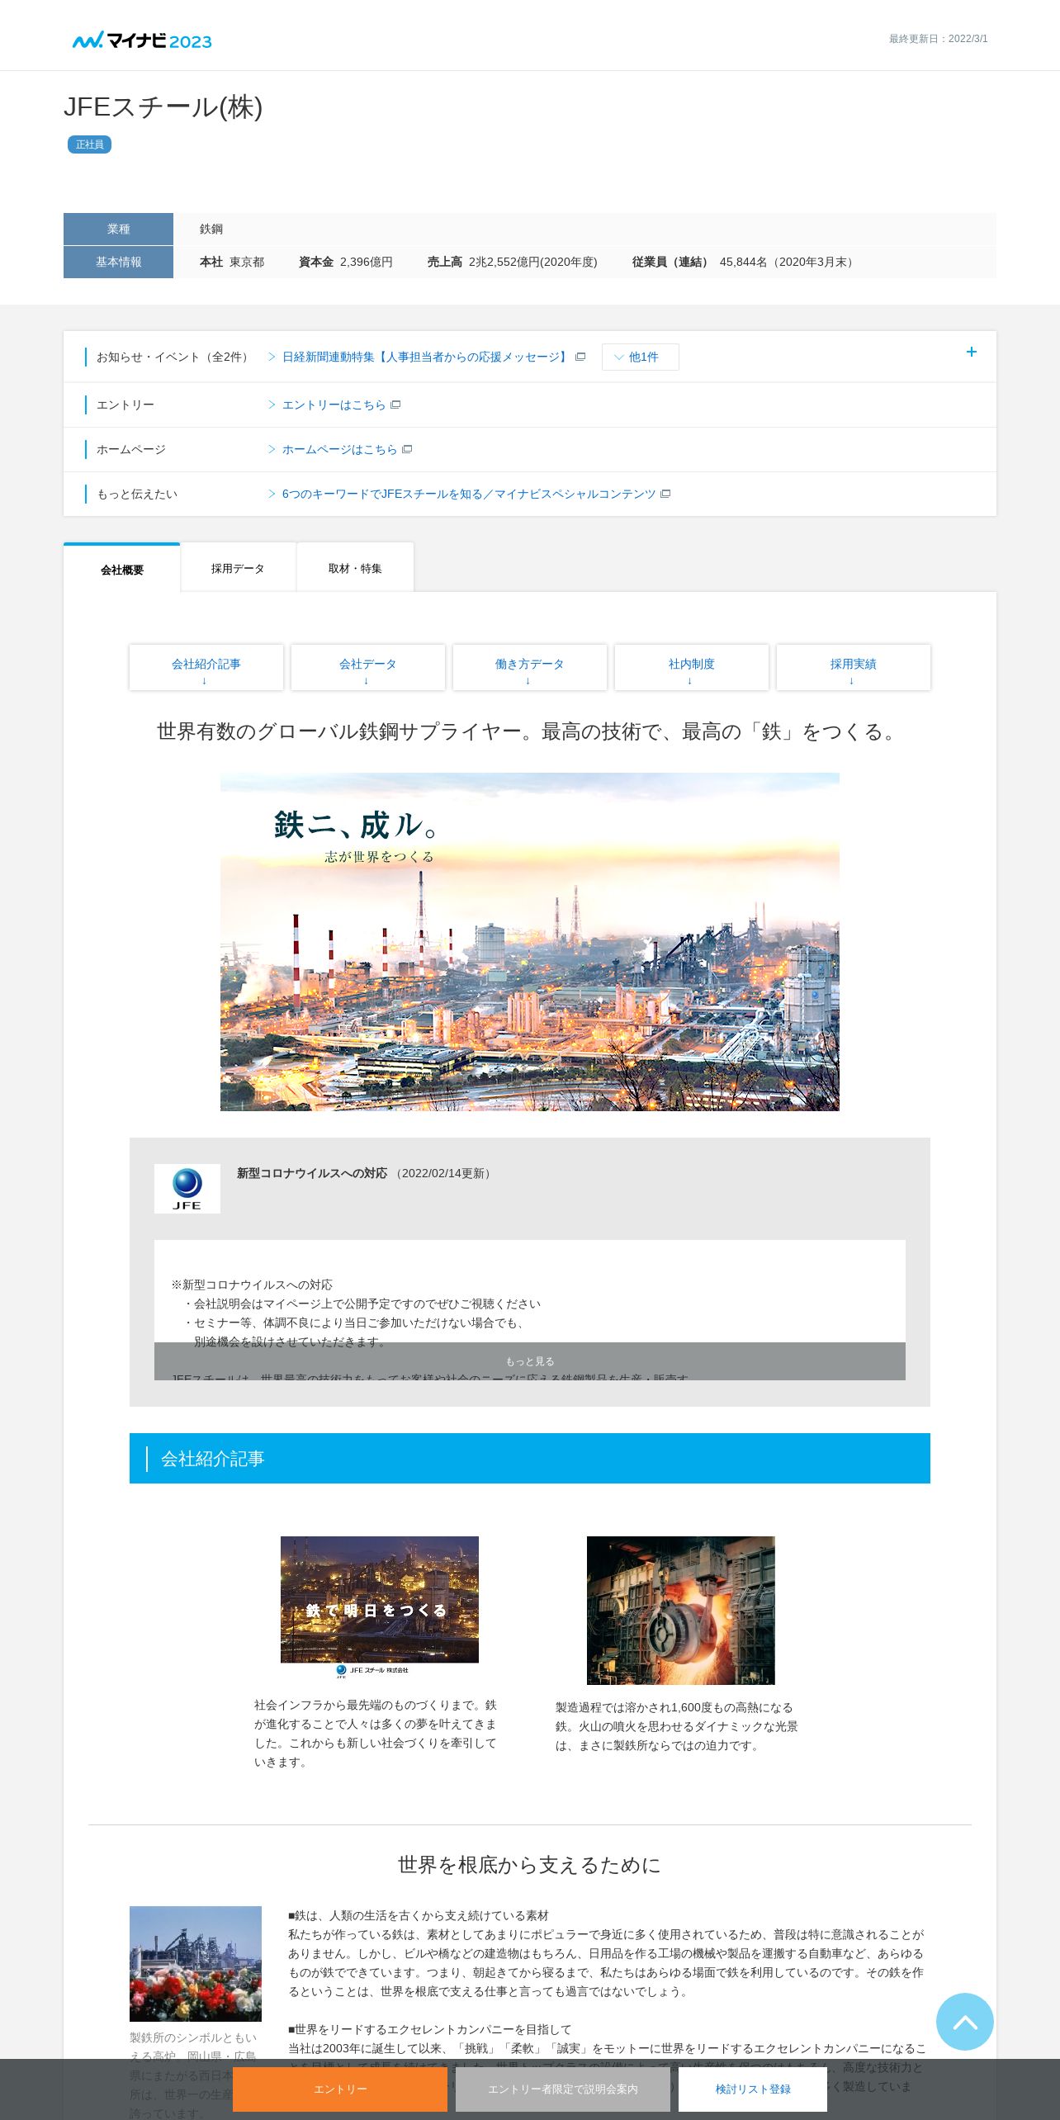Open the ホームページはこちら link

click(x=339, y=449)
